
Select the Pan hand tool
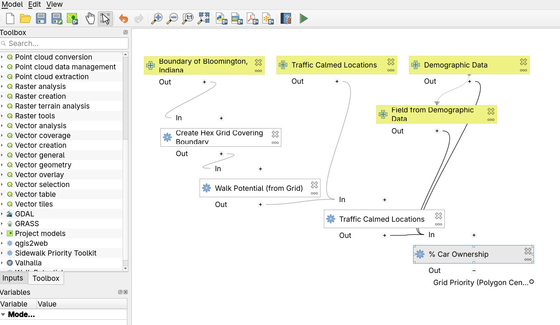90,18
